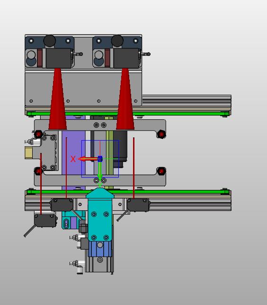Select the upper green guide rail strip

click(x=128, y=114)
